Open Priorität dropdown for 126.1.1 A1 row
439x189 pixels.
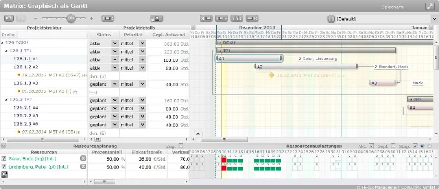click(x=142, y=60)
